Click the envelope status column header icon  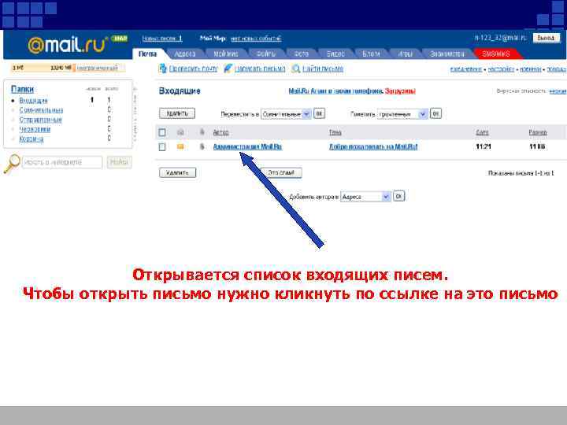[x=180, y=132]
